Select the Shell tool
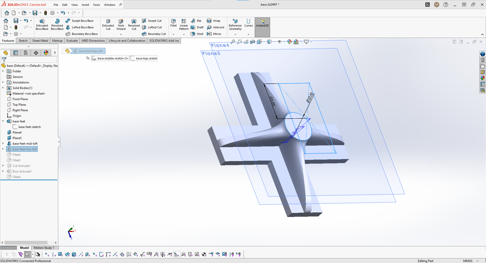Viewport: 486px width, 263px height. point(197,34)
